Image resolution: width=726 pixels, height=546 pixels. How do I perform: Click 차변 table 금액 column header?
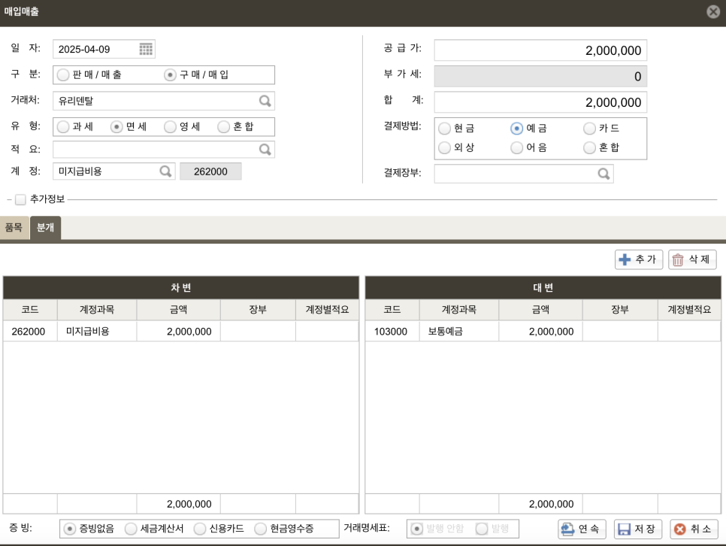[178, 310]
